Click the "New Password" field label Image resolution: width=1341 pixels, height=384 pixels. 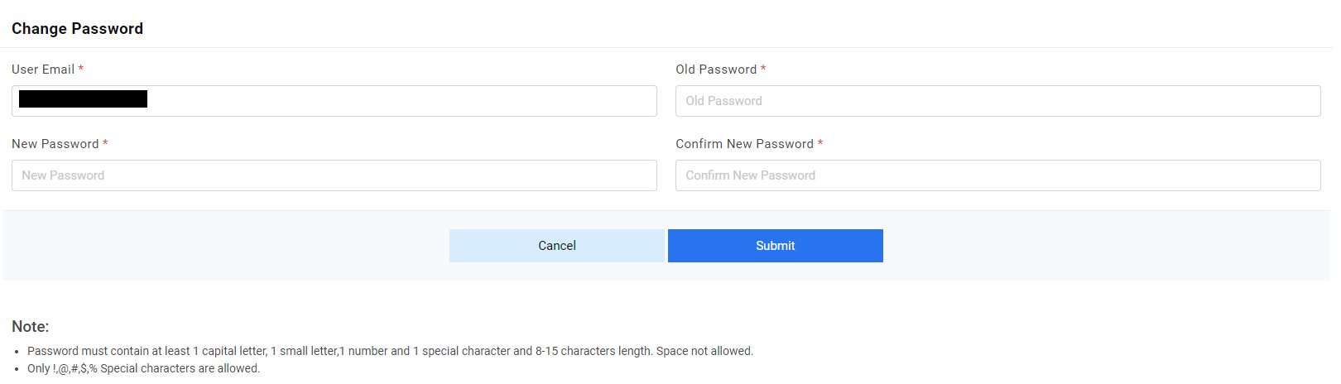pos(55,144)
